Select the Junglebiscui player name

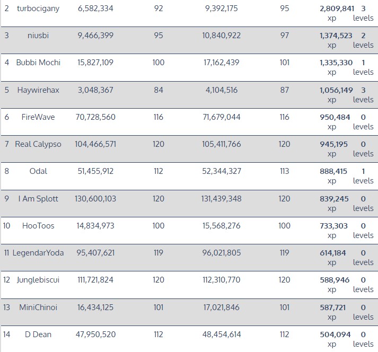coord(38,280)
